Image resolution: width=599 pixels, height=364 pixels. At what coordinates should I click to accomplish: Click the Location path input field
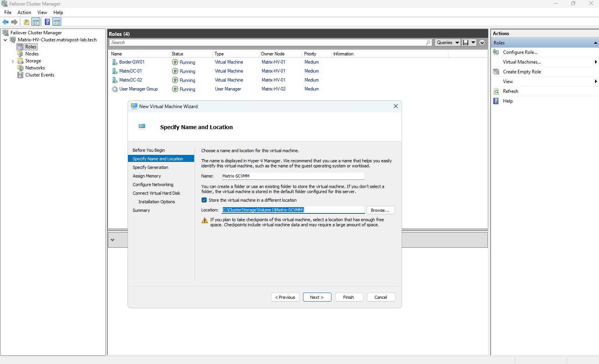pos(293,210)
